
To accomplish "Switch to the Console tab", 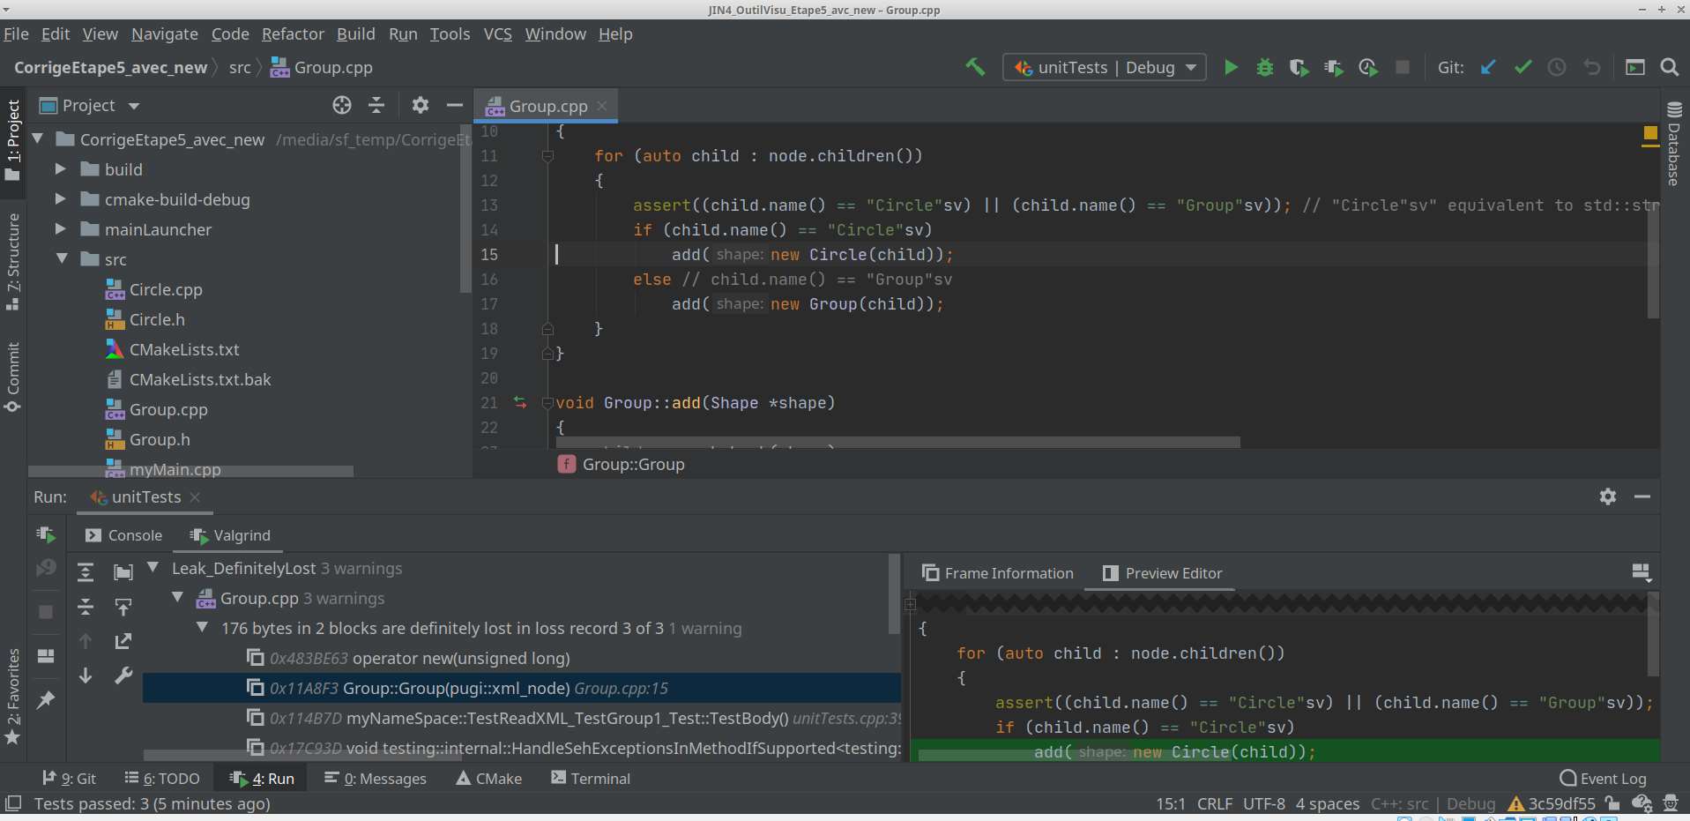I will pos(123,535).
